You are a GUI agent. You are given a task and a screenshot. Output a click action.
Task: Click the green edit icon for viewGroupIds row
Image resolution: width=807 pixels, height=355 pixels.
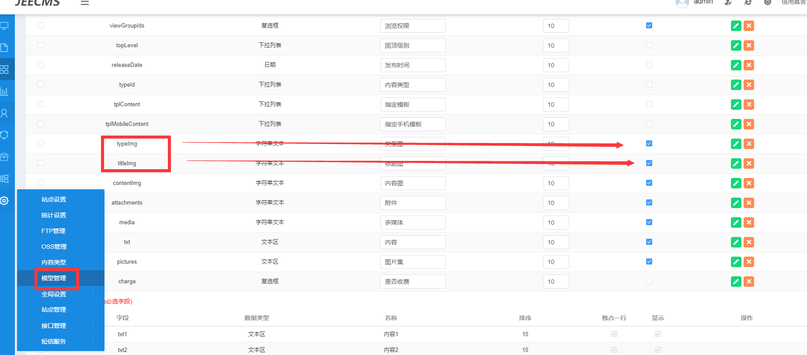(x=736, y=26)
